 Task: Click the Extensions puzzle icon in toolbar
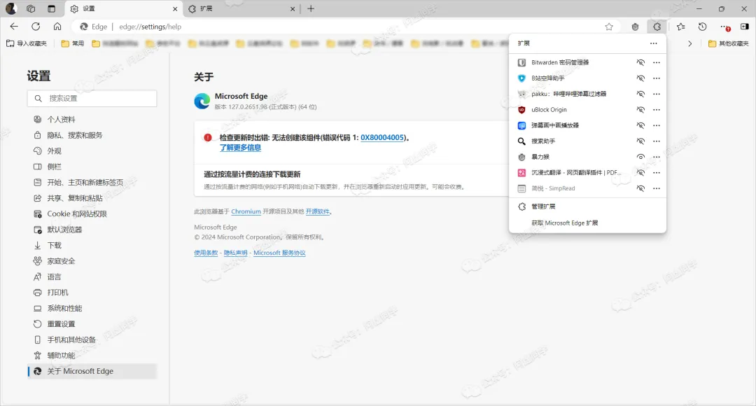point(656,27)
